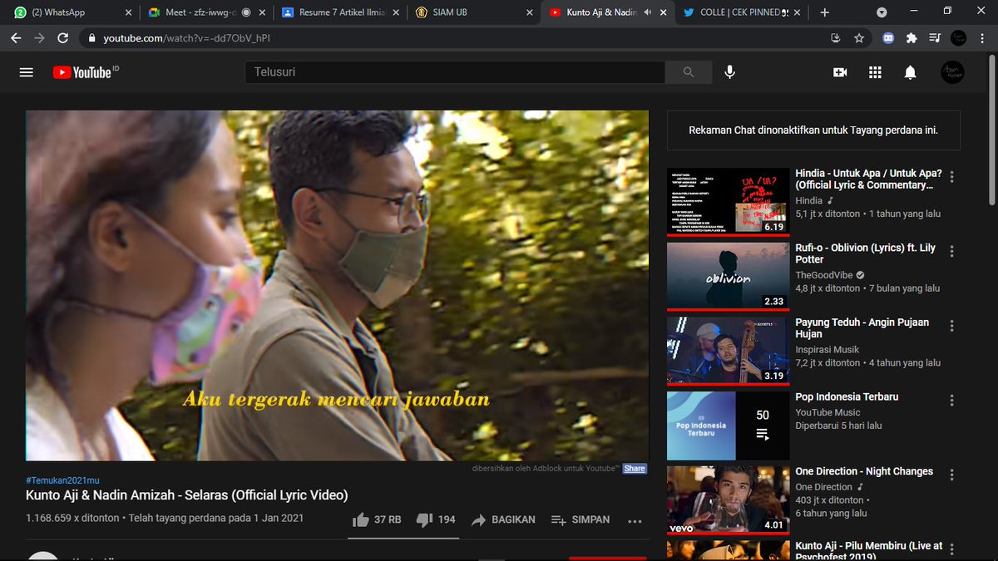
Task: Open the more actions ellipsis under the video
Action: point(635,521)
